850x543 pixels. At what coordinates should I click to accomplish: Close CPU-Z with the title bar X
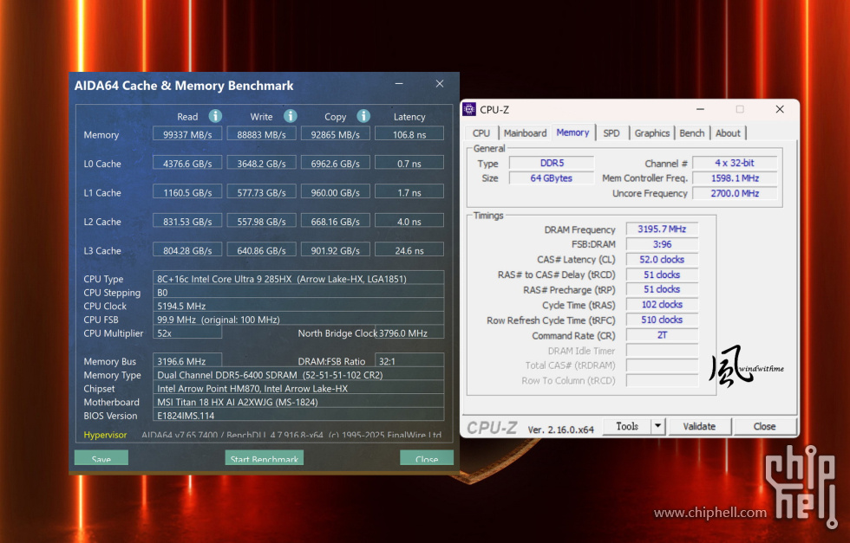pos(780,109)
